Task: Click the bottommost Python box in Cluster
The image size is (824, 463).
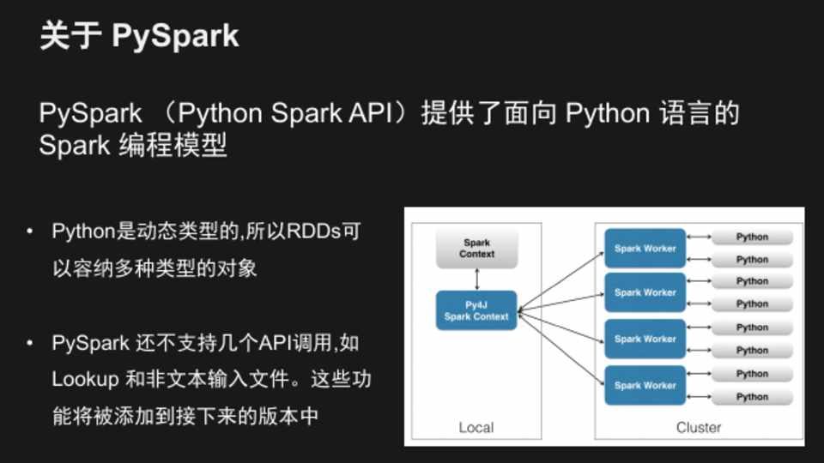Action: coord(752,396)
